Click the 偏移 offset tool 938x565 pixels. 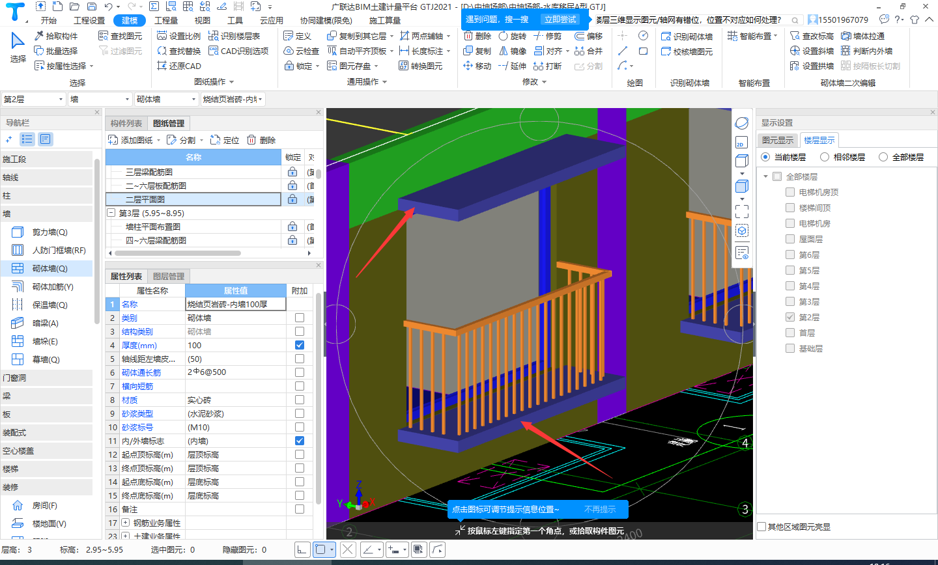click(x=589, y=36)
